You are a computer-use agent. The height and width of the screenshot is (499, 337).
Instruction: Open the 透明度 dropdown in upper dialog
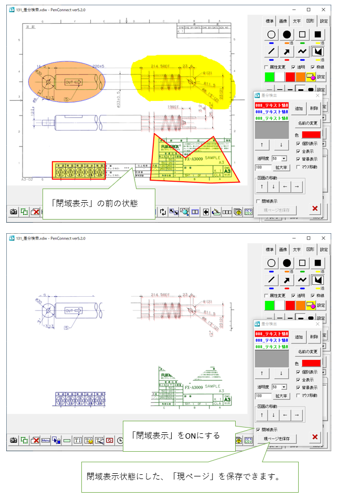click(284, 158)
